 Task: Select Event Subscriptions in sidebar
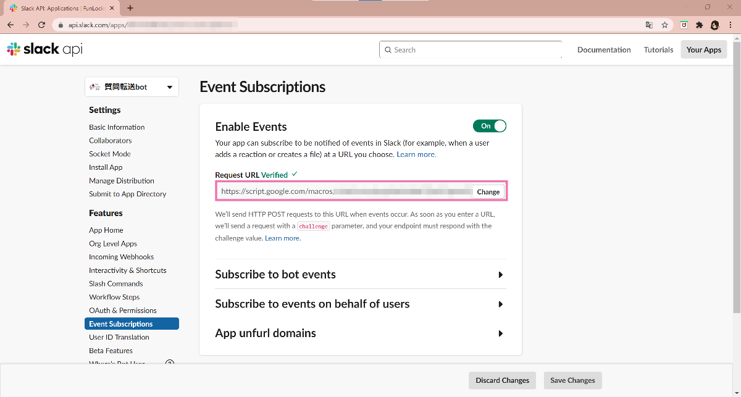point(132,324)
